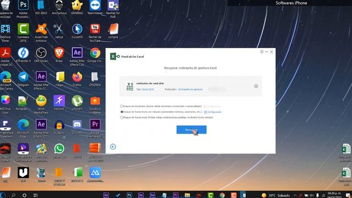Open Firefox desktop shortcut
The height and width of the screenshot is (198, 352).
point(77,79)
